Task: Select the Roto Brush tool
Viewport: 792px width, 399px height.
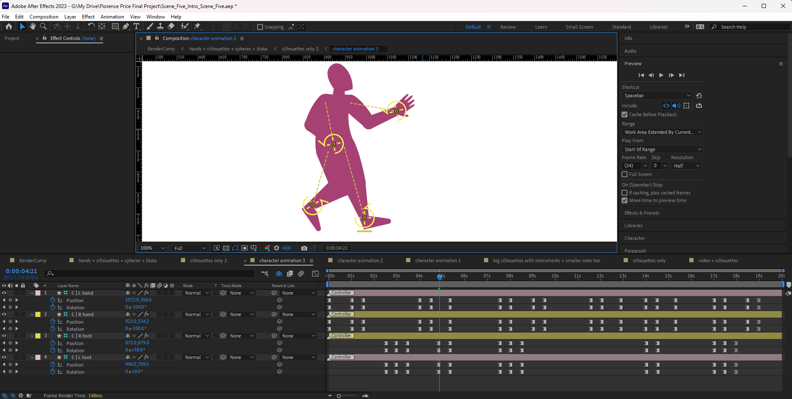Action: [x=184, y=27]
